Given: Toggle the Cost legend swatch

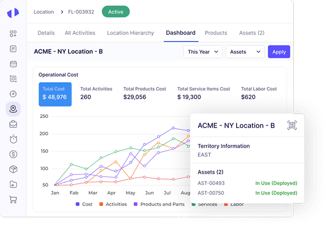Looking at the screenshot, I should click(x=78, y=204).
